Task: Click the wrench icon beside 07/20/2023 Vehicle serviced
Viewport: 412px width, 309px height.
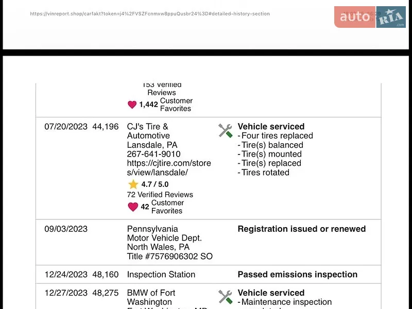Action: [x=226, y=131]
